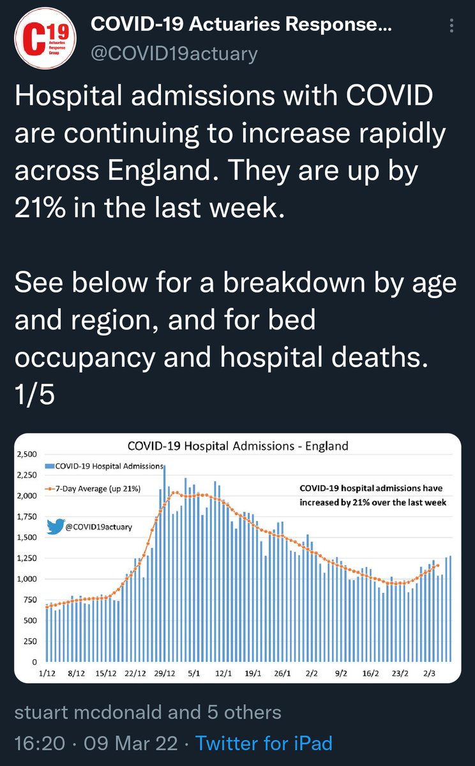Click the chart title COVID-19 Hospital Admissions - England

click(x=237, y=445)
